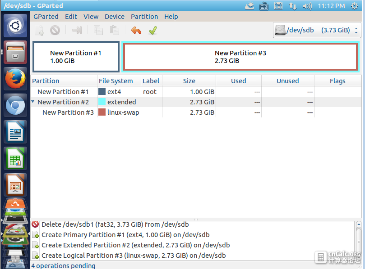Open the /dev/sdb device selector
Viewport: 365px width, 269px height.
pyautogui.click(x=317, y=30)
